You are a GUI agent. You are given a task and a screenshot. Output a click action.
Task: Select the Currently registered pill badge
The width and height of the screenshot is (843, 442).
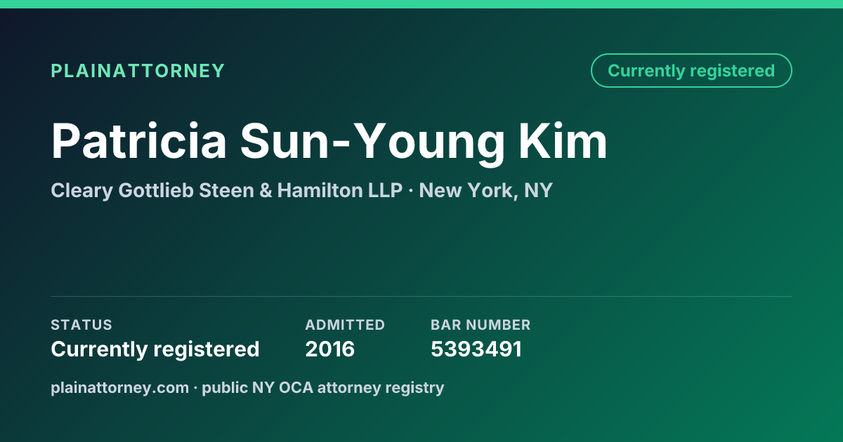pos(691,71)
